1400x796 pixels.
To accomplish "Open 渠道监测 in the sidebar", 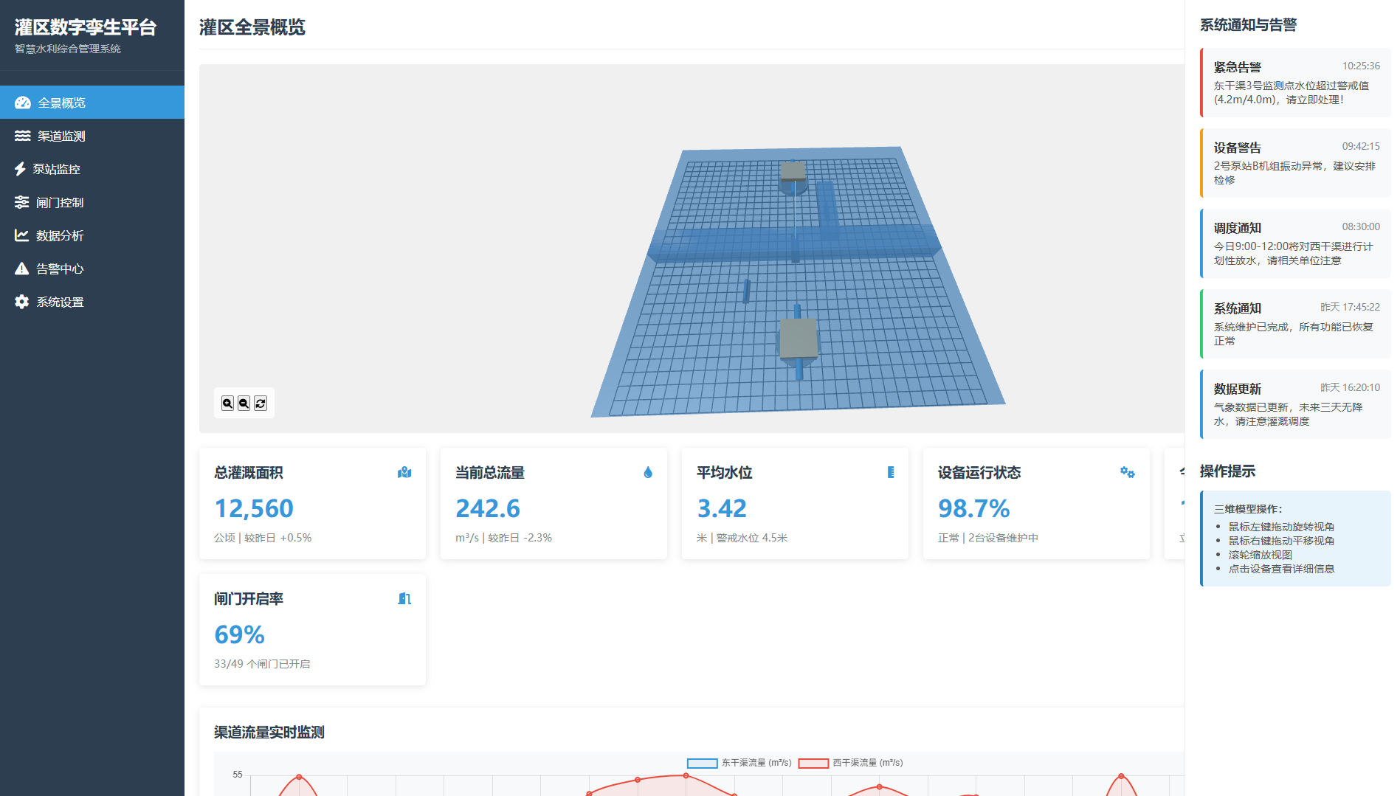I will (x=61, y=136).
